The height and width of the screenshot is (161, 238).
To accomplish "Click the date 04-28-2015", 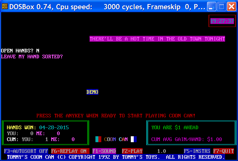I will pos(54,127).
